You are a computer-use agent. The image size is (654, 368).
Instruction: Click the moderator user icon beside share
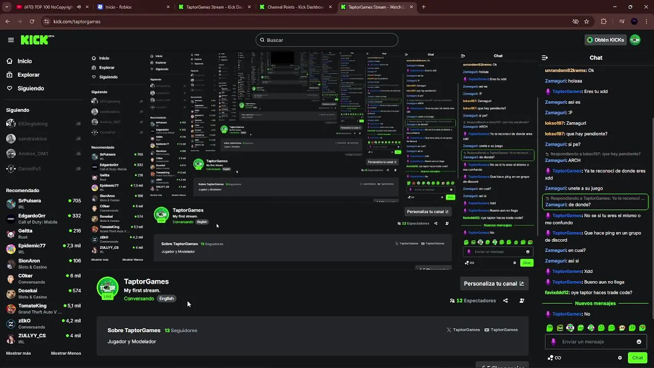pyautogui.click(x=522, y=301)
